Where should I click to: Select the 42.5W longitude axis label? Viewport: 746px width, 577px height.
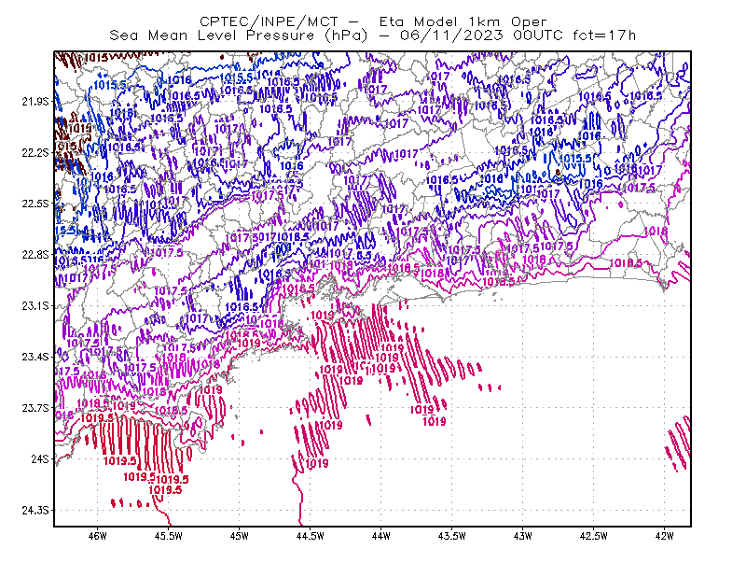click(x=594, y=536)
